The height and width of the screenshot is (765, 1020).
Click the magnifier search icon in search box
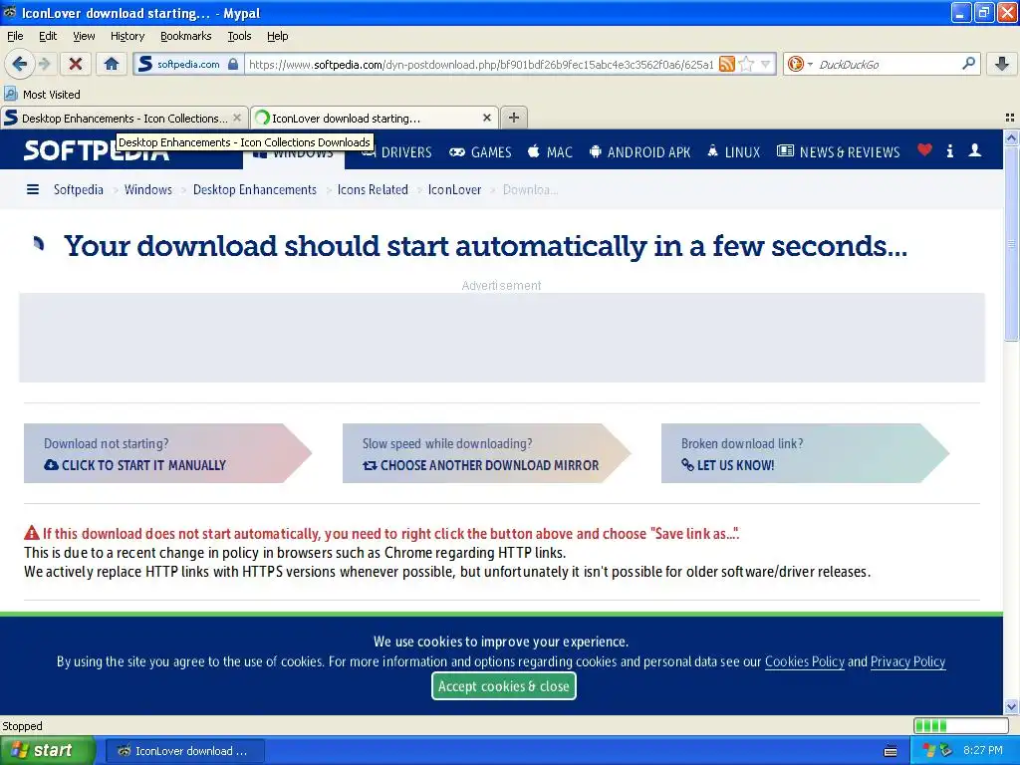click(x=968, y=63)
